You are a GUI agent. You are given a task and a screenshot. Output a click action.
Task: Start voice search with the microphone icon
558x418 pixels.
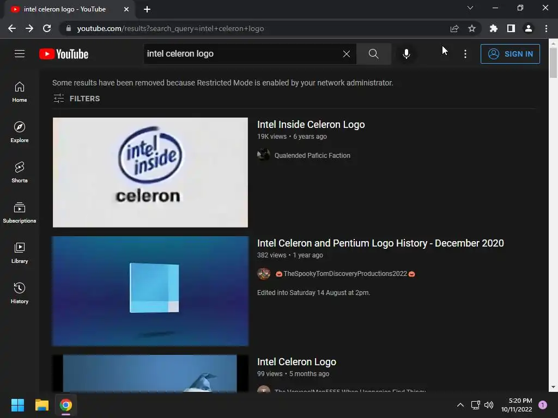pos(406,54)
